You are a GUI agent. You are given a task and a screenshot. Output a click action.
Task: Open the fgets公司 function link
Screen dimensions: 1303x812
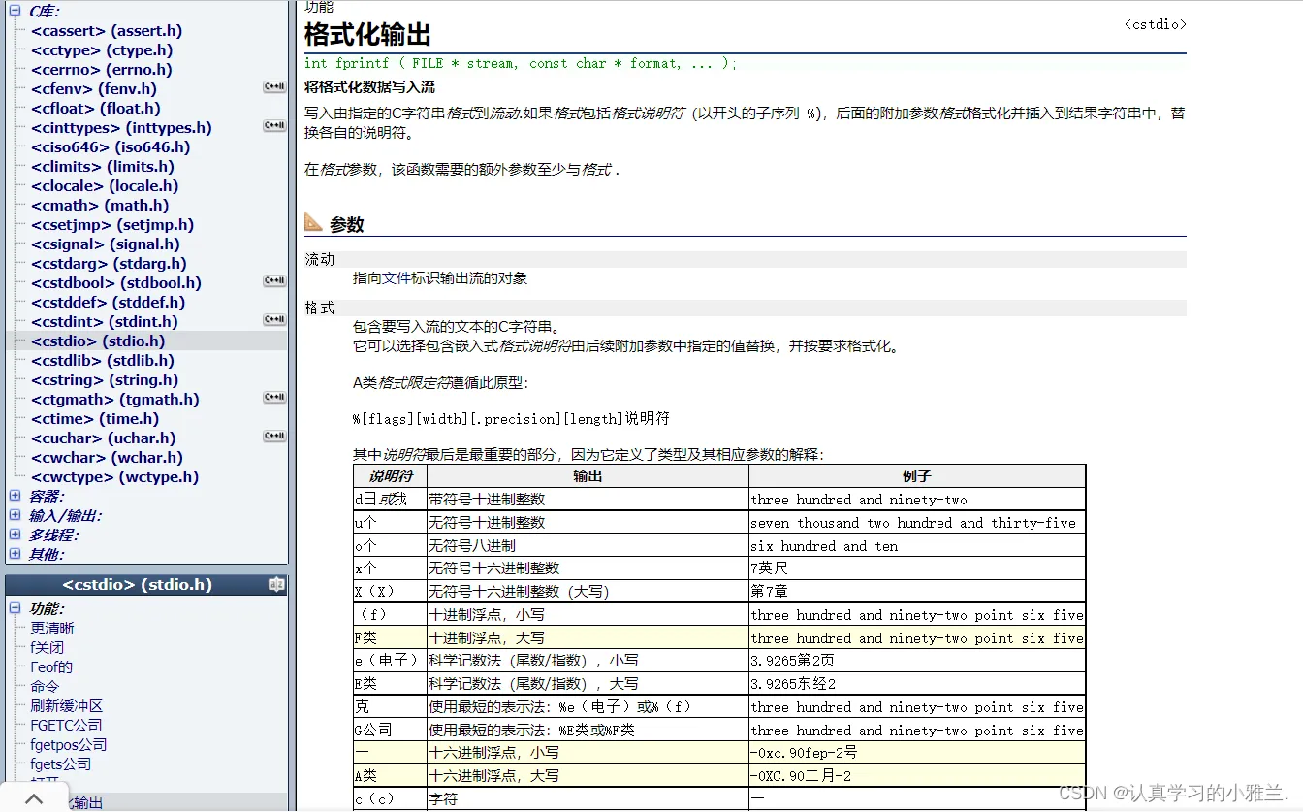(x=60, y=763)
